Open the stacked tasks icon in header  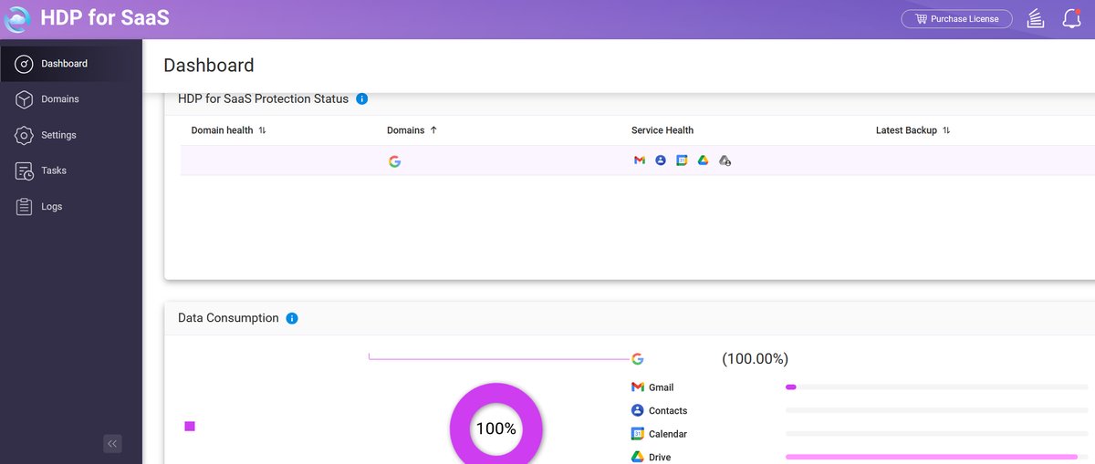(1035, 18)
